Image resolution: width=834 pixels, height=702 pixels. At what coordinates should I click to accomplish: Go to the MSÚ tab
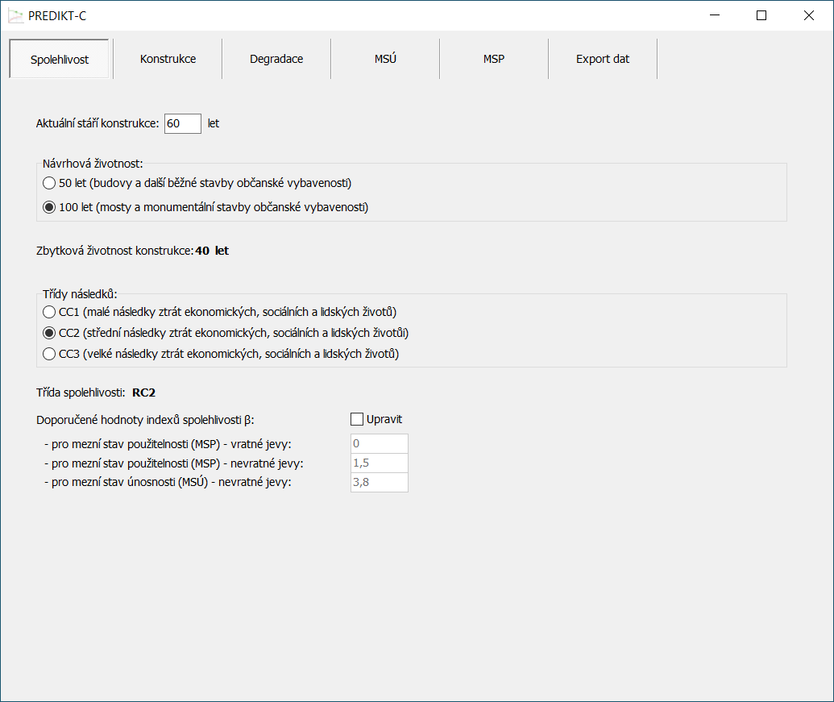point(385,59)
